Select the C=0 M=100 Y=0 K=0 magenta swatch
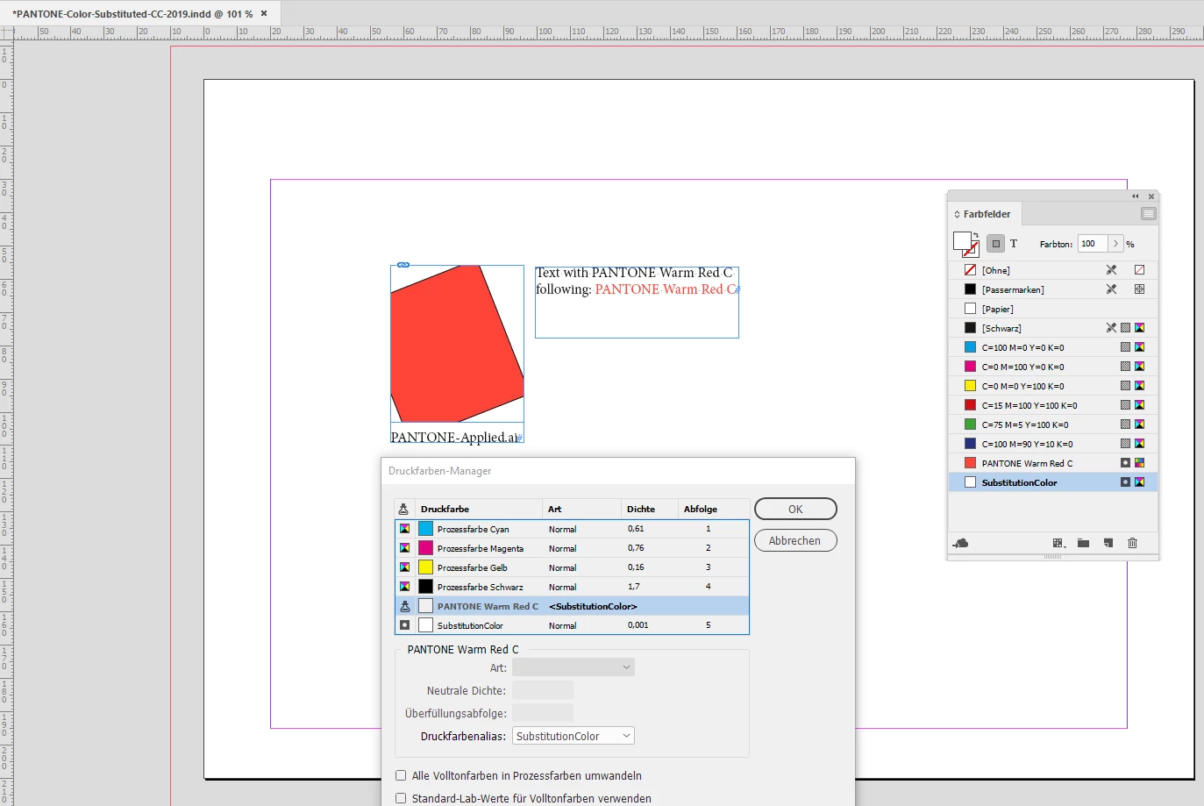The height and width of the screenshot is (806, 1204). 1053,367
